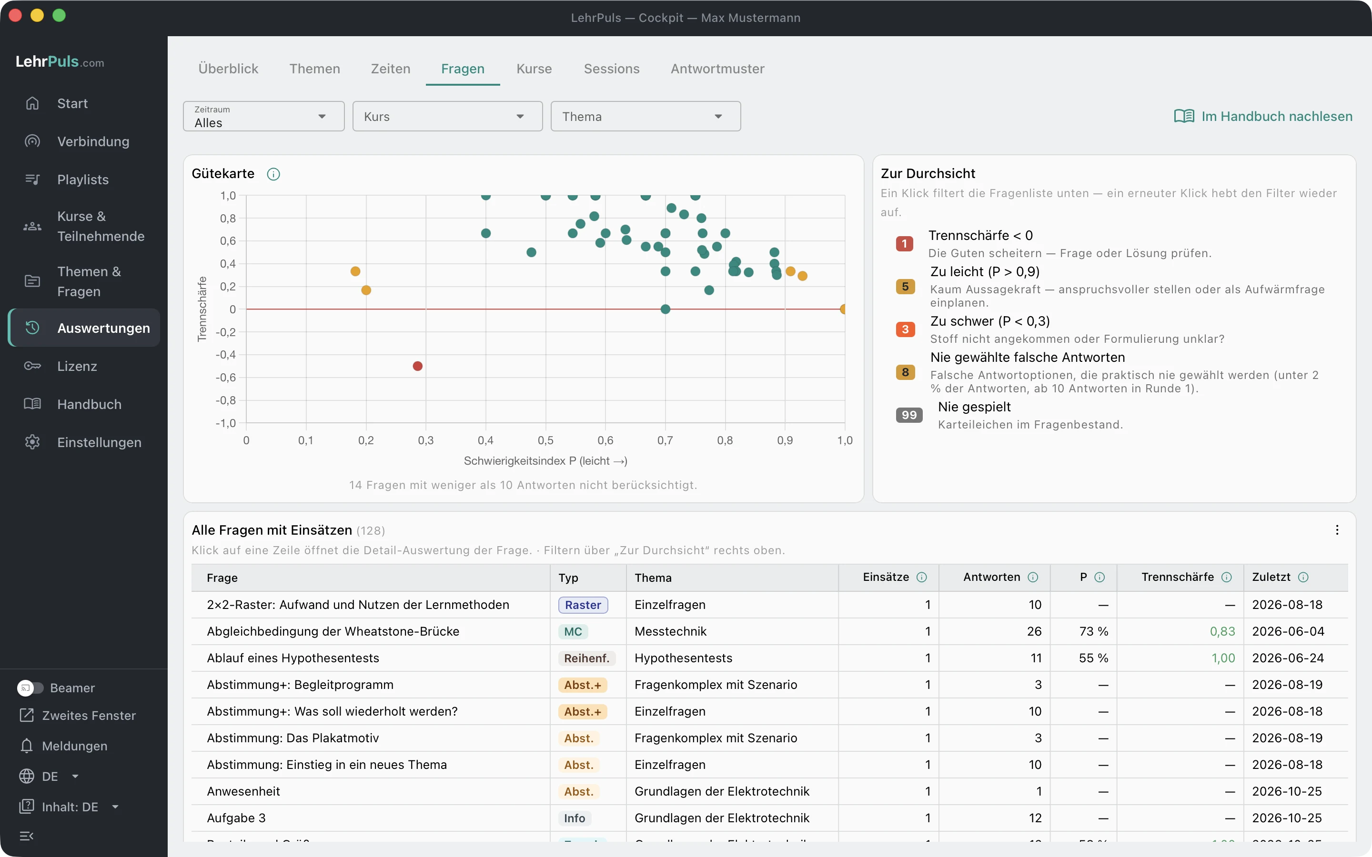This screenshot has height=857, width=1372.
Task: Open Einstellungen gear entry
Action: click(84, 441)
